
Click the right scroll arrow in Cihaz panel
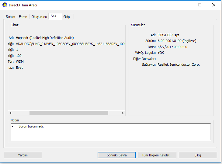point(123,113)
